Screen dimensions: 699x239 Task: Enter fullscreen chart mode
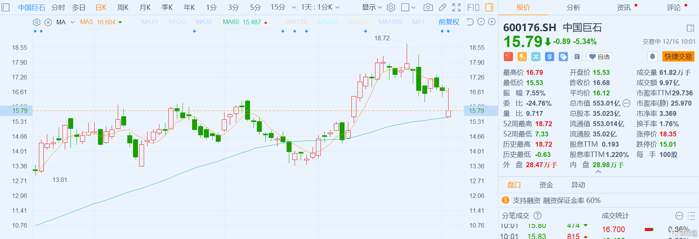pos(456,7)
